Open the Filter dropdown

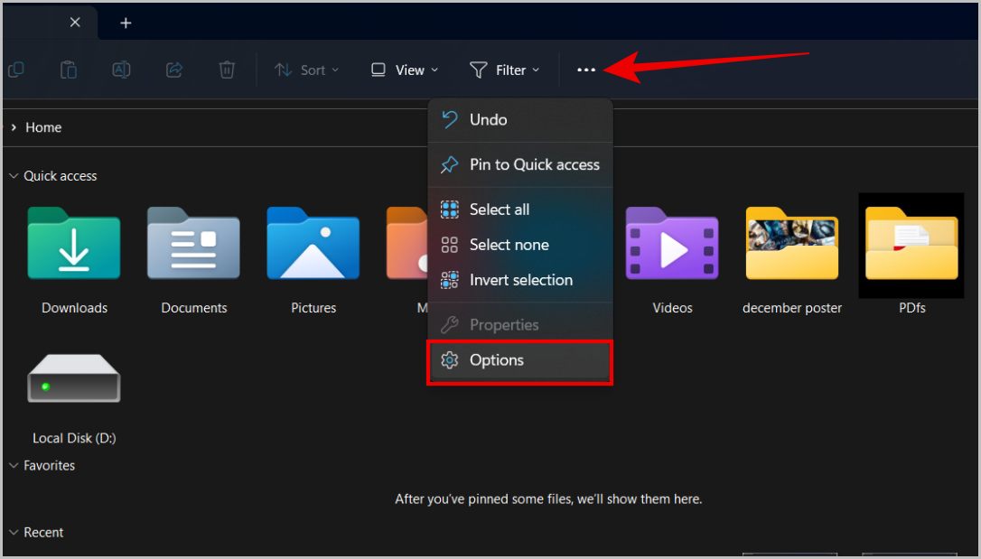505,70
